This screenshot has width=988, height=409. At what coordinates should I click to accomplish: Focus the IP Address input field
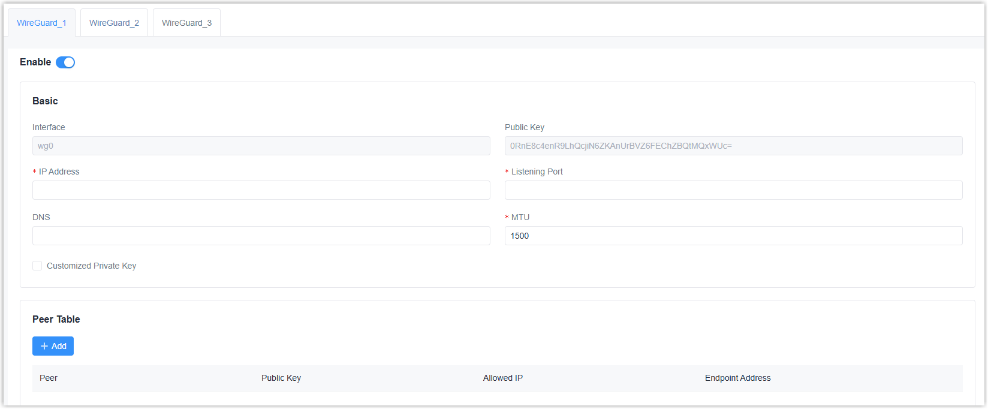tap(261, 190)
